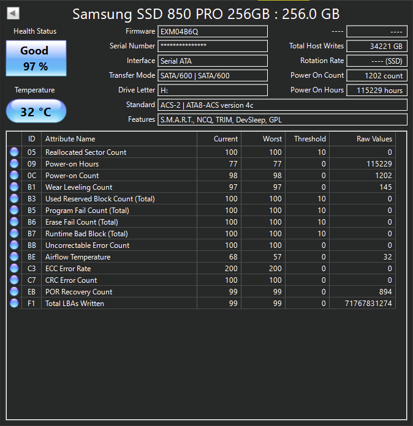The height and width of the screenshot is (426, 413).
Task: Select the Airflow Temperature attribute name
Action: coord(78,257)
